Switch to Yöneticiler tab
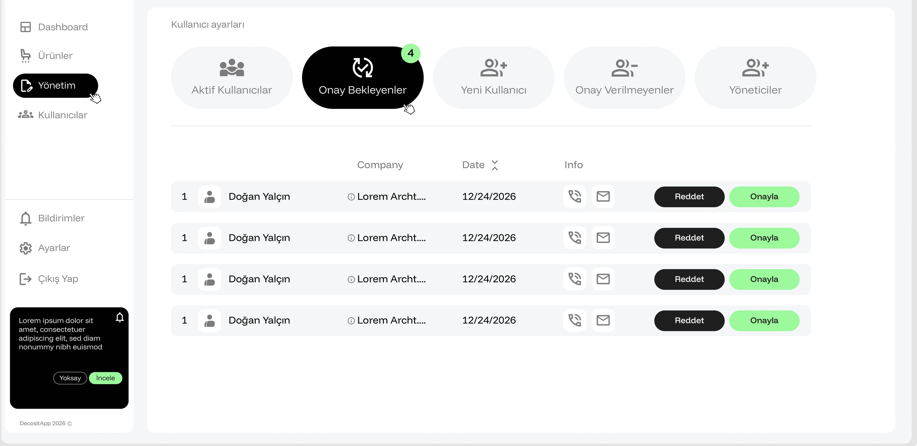This screenshot has width=917, height=446. 756,78
